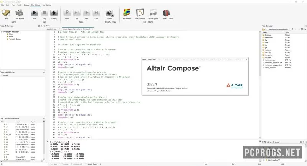This screenshot has width=307, height=166.
Task: Click the find bar magnifier icon
Action: tap(1, 164)
